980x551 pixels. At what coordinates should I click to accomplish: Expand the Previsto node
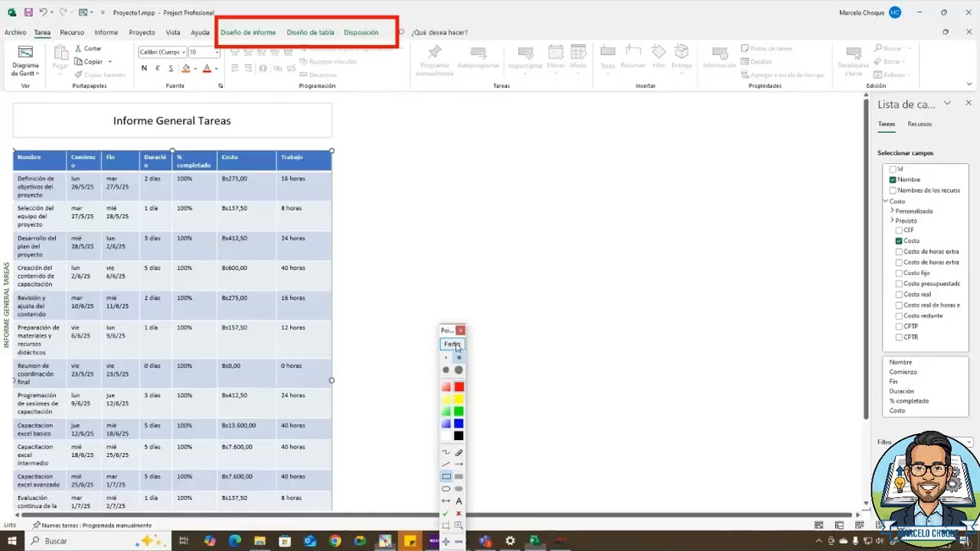coord(892,220)
